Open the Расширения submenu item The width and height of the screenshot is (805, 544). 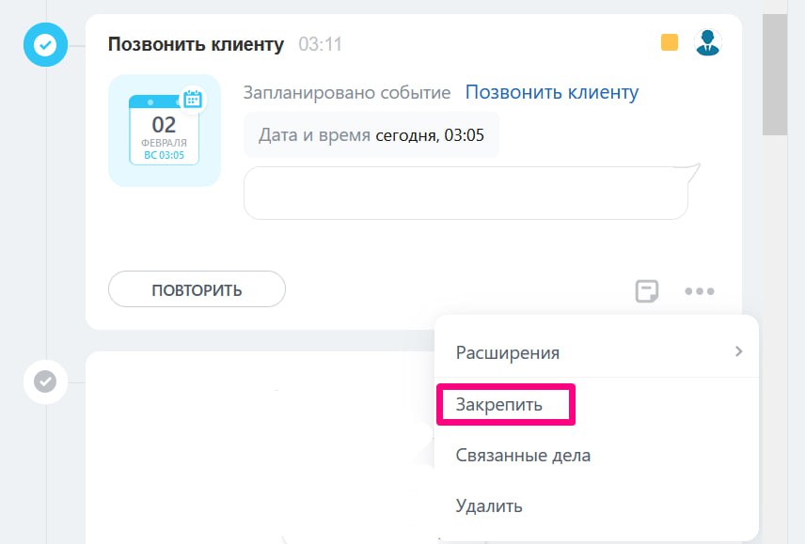point(508,352)
